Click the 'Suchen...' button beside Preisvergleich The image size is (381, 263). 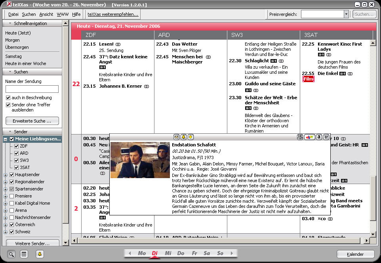tap(364, 14)
